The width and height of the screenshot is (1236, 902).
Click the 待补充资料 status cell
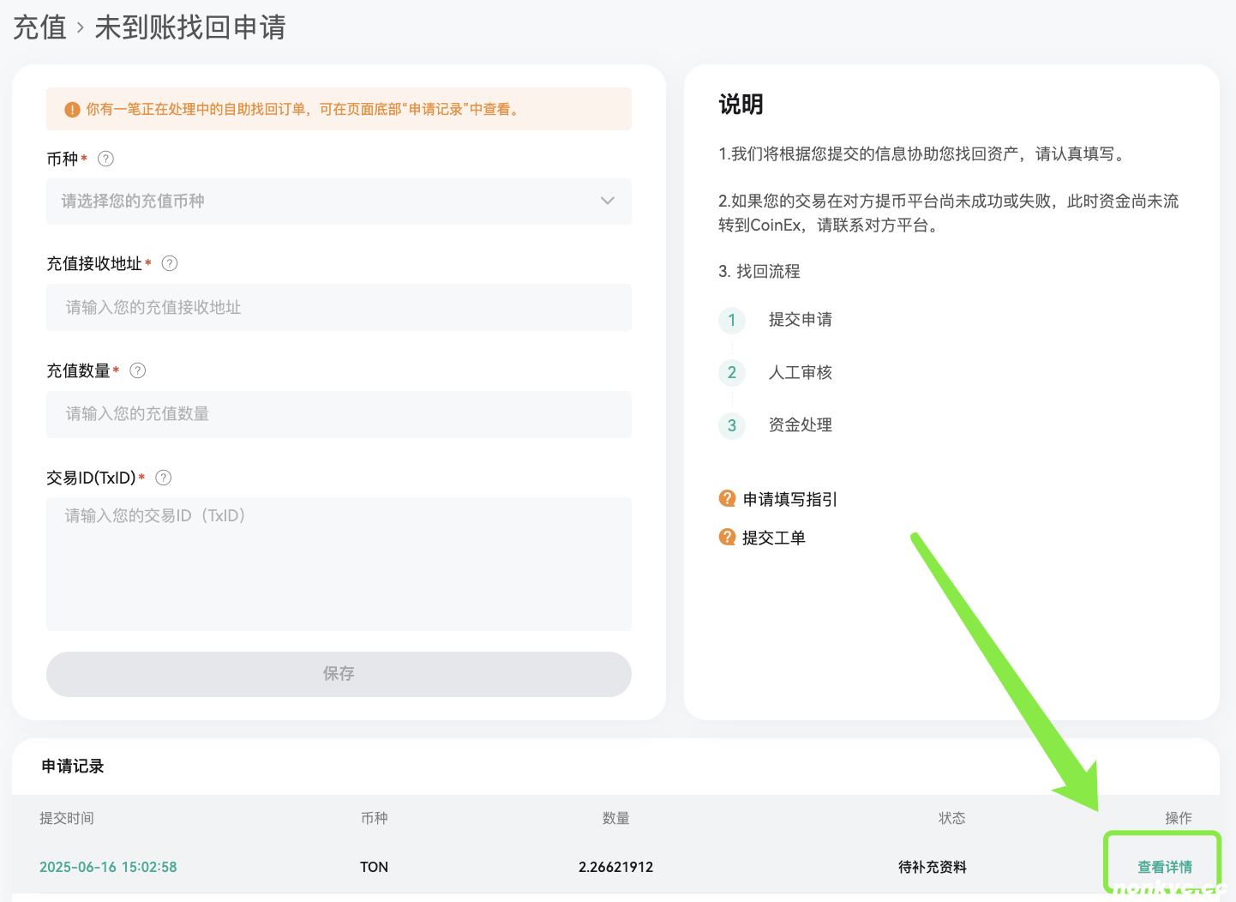tap(932, 867)
